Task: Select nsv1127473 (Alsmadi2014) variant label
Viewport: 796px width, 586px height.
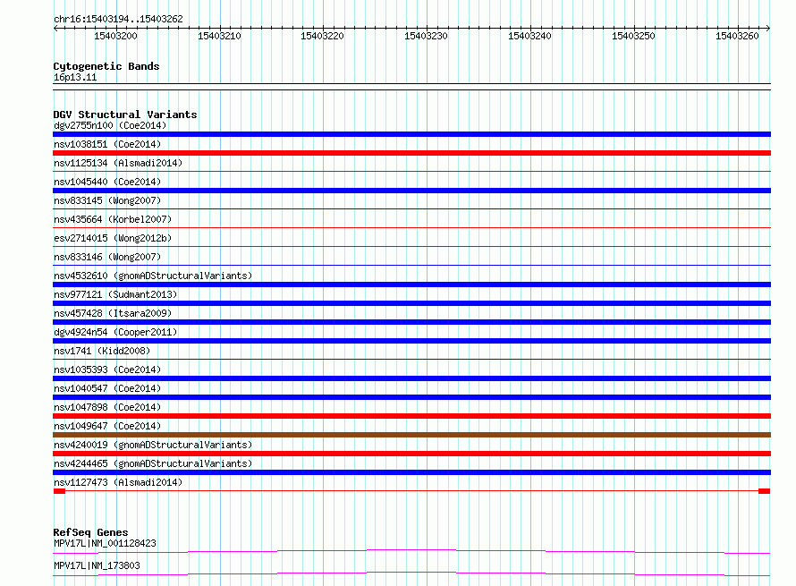Action: [x=118, y=482]
